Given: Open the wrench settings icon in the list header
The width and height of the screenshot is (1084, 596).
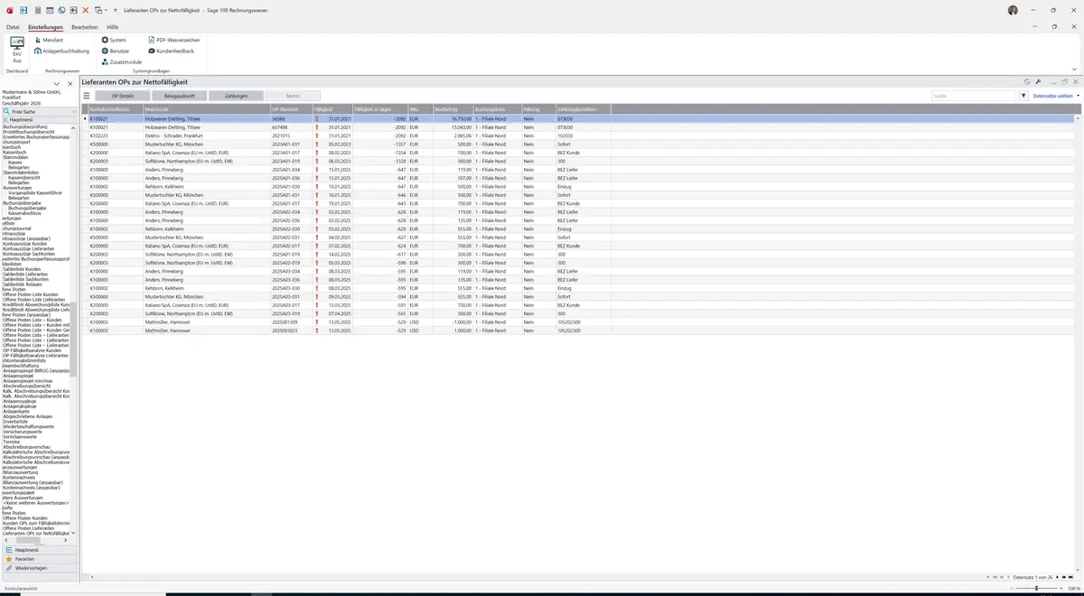Looking at the screenshot, I should point(1038,81).
